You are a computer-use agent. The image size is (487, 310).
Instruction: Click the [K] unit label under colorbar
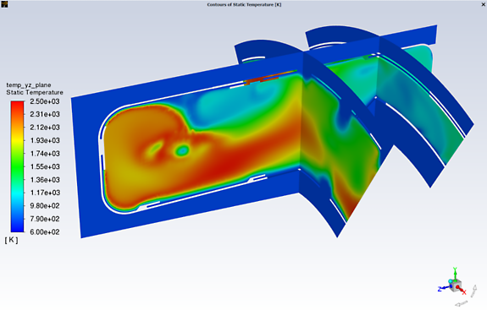[12, 240]
